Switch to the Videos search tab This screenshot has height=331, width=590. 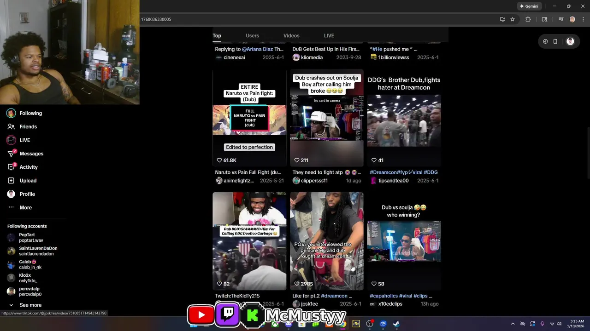coord(291,35)
